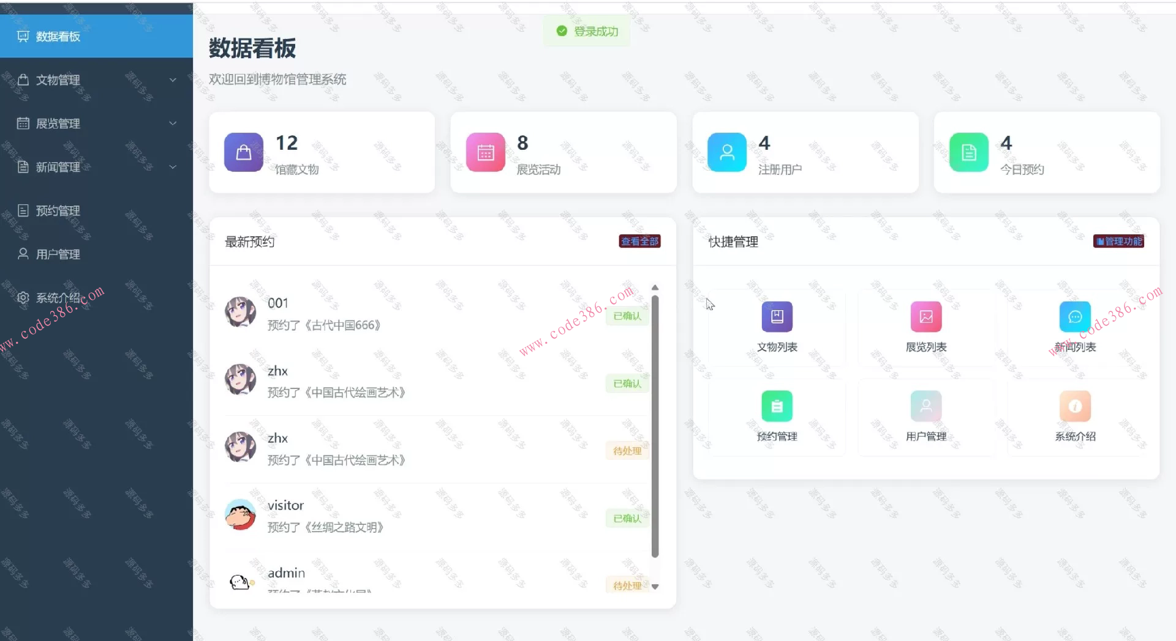Click the 管理功能 tag button
The width and height of the screenshot is (1176, 641).
point(1119,242)
